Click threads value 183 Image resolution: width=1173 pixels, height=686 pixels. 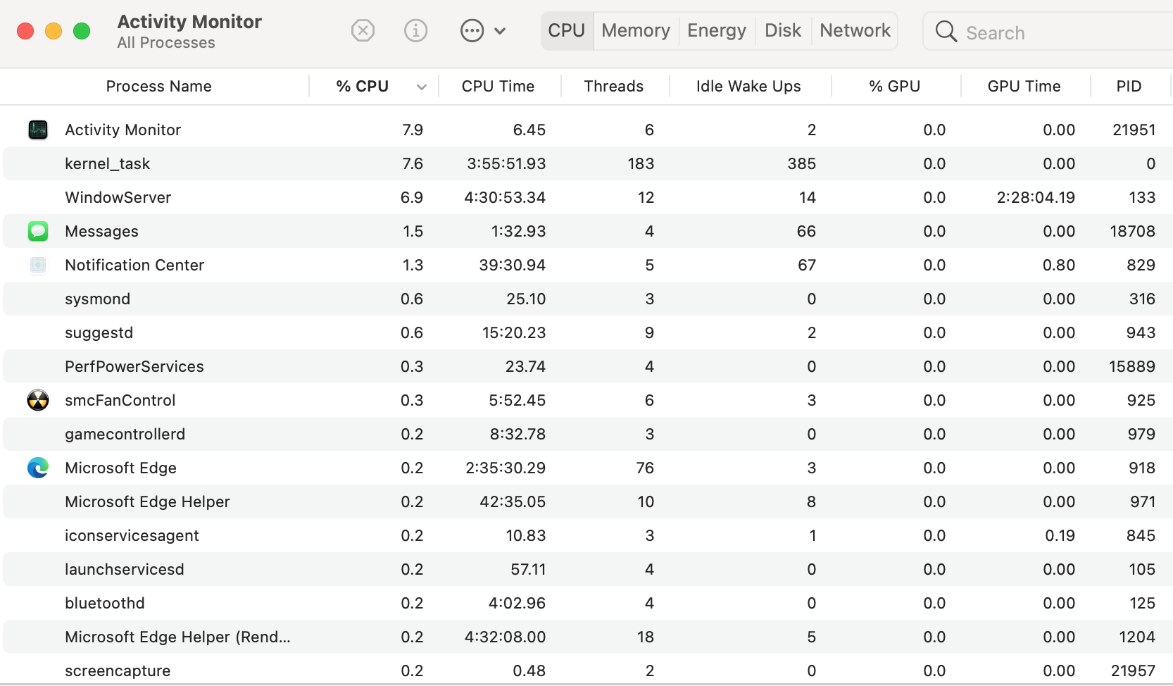click(x=641, y=163)
